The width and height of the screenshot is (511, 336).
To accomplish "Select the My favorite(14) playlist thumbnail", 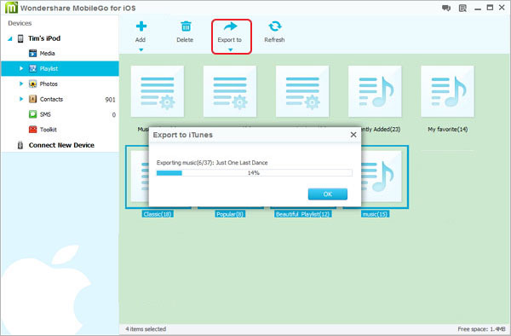I will (447, 91).
